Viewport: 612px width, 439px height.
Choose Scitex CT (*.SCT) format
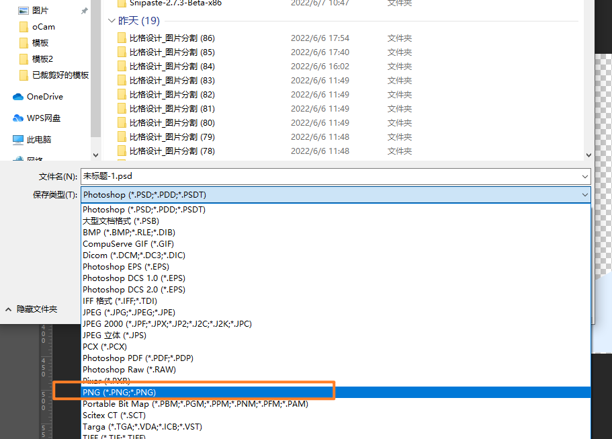(336, 415)
